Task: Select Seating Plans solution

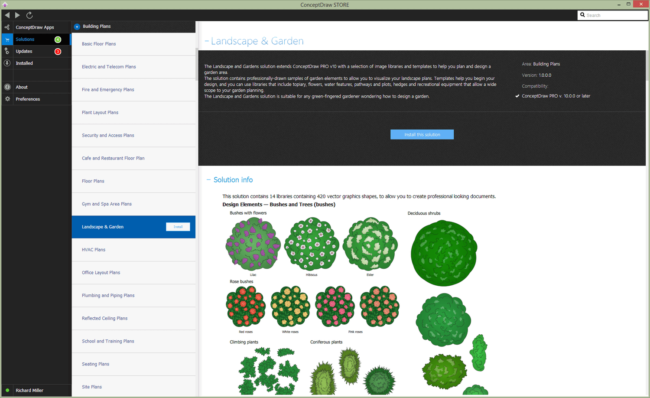Action: [x=133, y=364]
